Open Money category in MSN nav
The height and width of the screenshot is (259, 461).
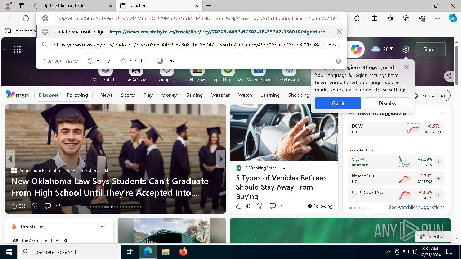[169, 95]
